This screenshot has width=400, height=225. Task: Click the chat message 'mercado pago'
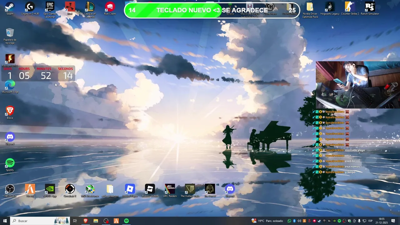[355, 150]
